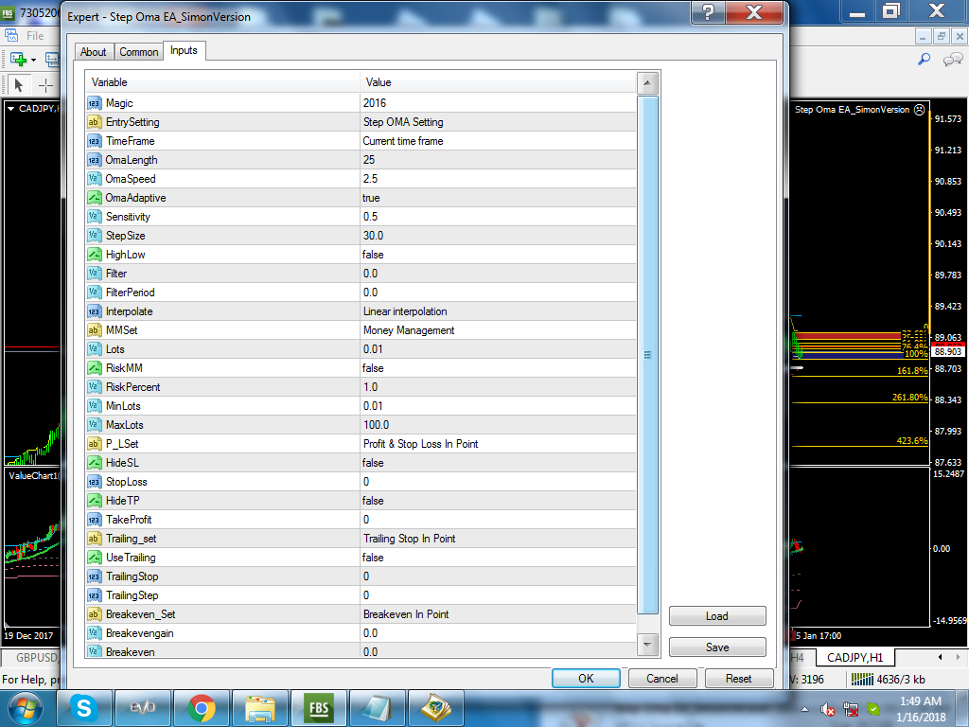Click the HighLow boolean type icon

[x=94, y=255]
